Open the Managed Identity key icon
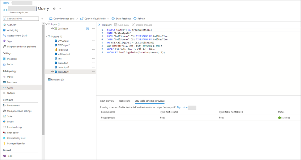This screenshot has width=301, height=160. click(x=4, y=144)
